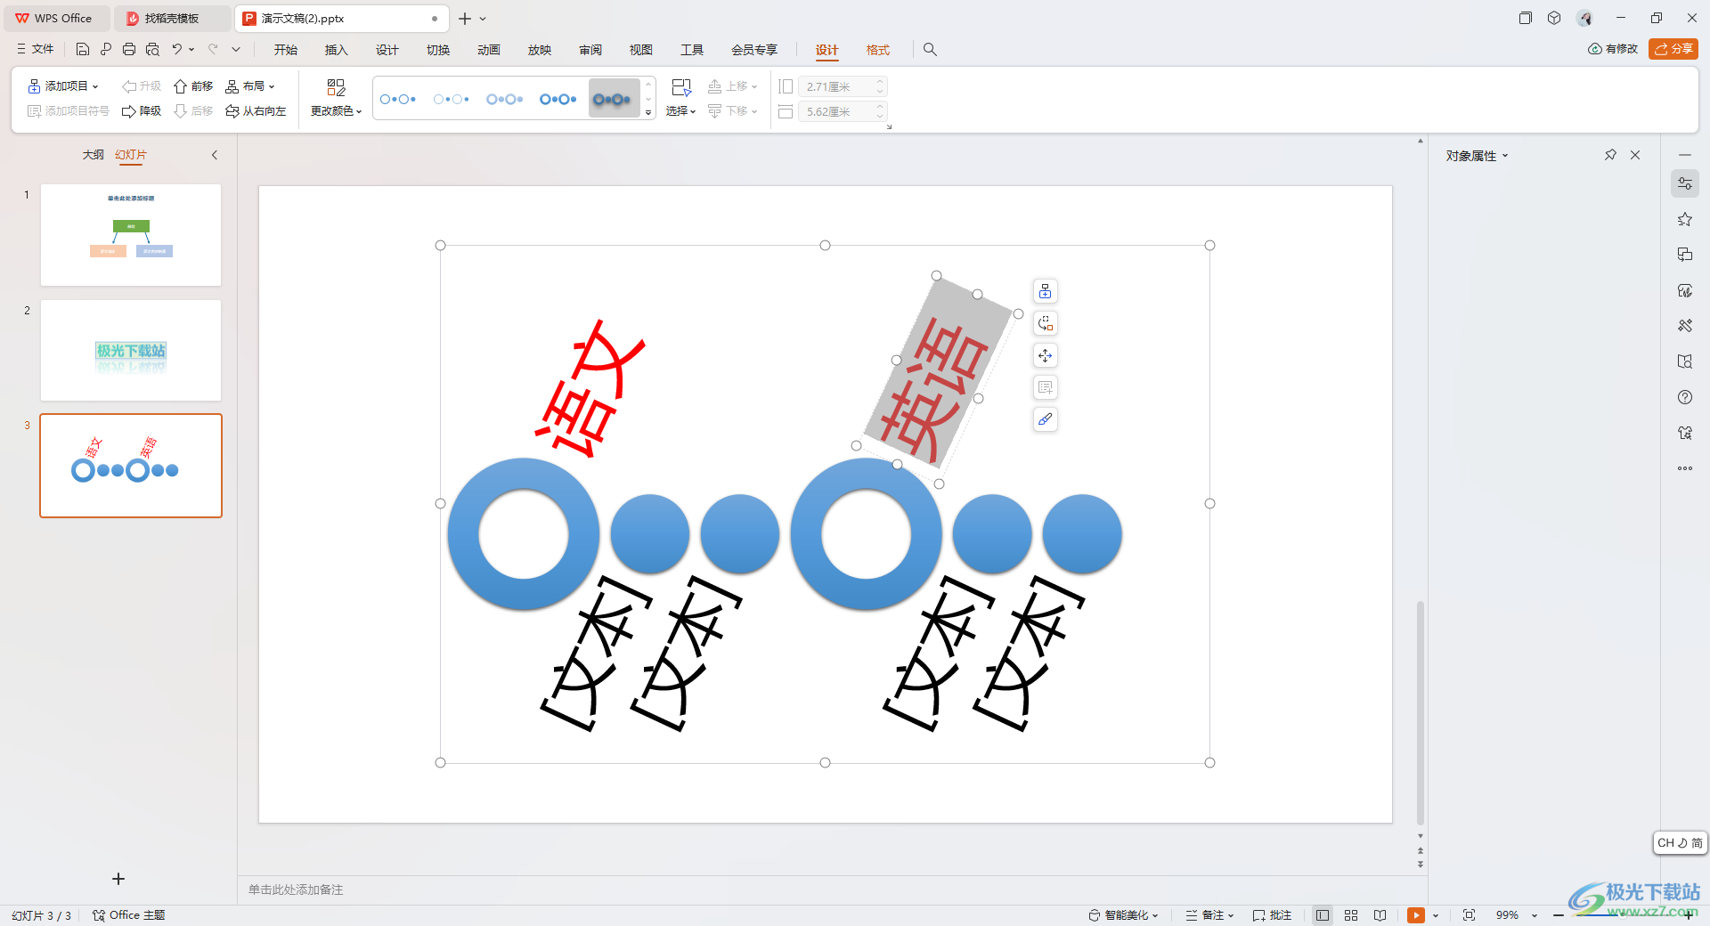Toggle right-to-left layout (从右向左)
Image resolution: width=1710 pixels, height=926 pixels.
tap(256, 111)
